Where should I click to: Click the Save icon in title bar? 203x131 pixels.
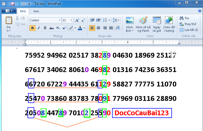(13, 4)
